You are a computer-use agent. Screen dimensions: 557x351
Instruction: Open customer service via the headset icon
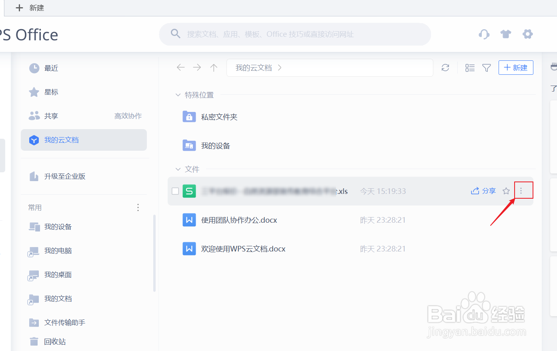(484, 34)
